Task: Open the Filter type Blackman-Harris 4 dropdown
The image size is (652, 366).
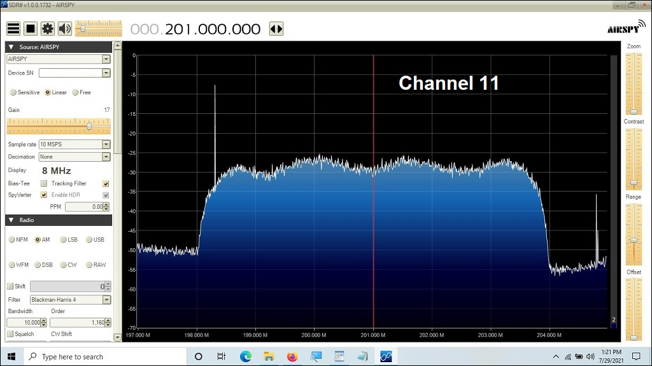Action: 71,300
